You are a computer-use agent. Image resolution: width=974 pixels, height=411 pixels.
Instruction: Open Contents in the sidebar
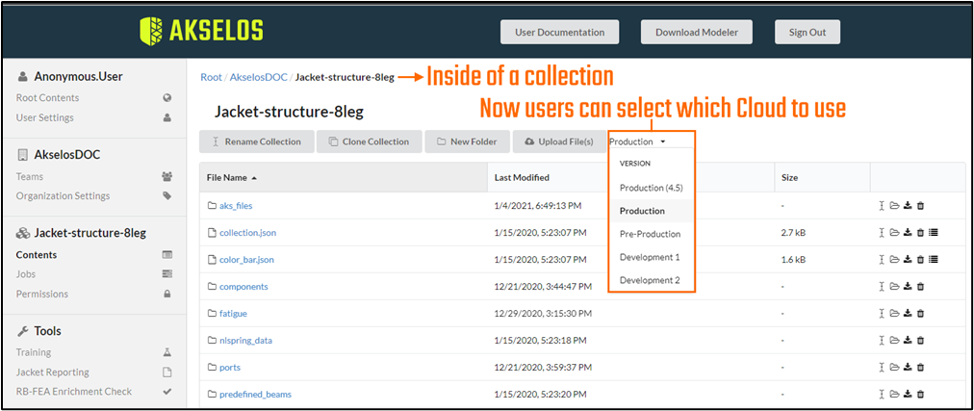[37, 254]
